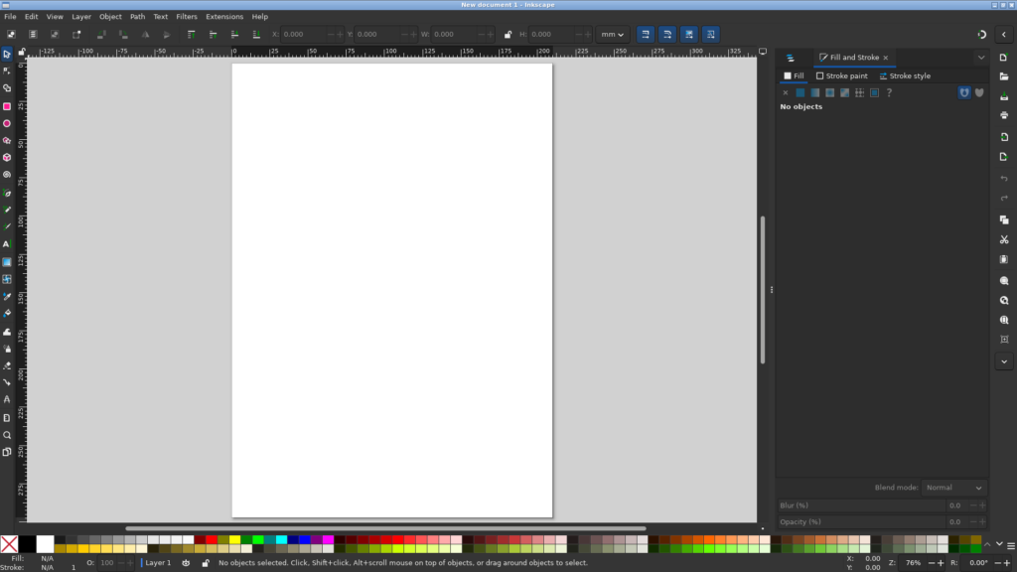Viewport: 1017px width, 572px height.
Task: Click the No paint X button
Action: coord(786,92)
